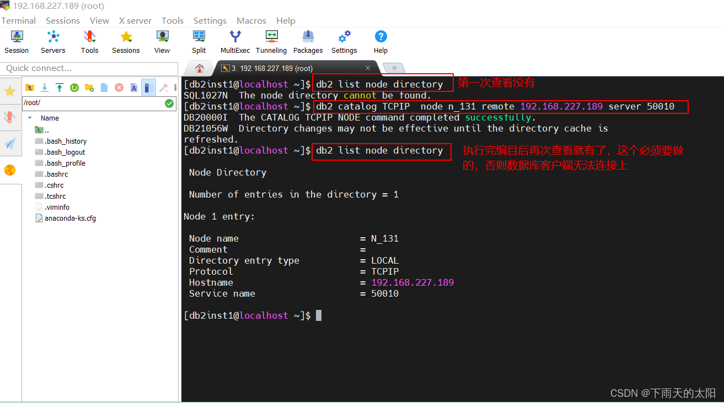
Task: Click the 'SQL1027N' error message line
Action: pos(307,95)
